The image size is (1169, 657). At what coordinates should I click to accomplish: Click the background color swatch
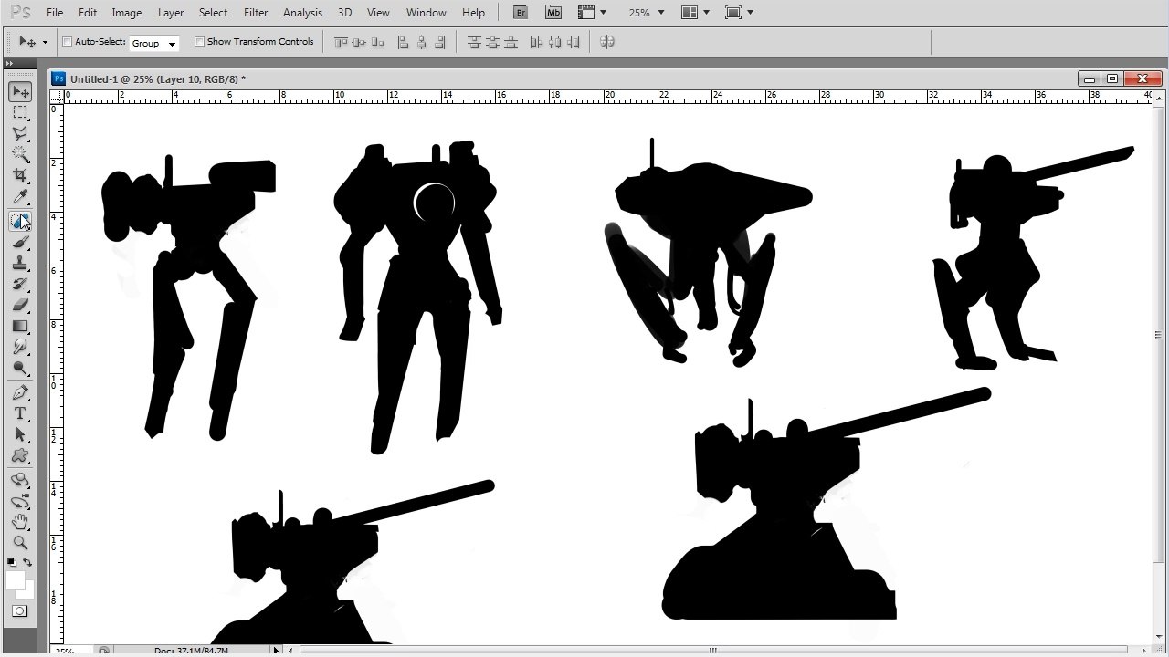(27, 592)
